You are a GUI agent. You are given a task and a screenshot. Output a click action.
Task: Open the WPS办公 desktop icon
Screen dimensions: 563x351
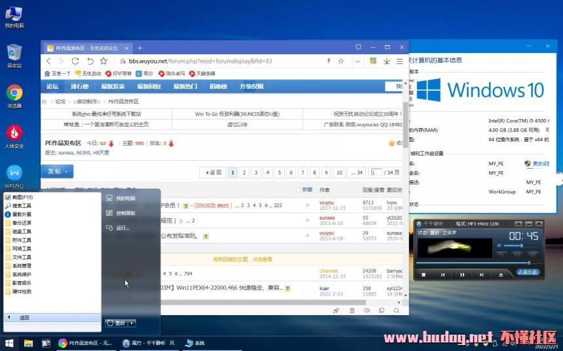[x=14, y=176]
